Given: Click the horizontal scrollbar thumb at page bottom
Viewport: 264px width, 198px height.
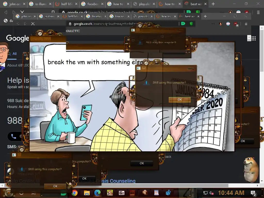Looking at the screenshot, I should pyautogui.click(x=116, y=185).
